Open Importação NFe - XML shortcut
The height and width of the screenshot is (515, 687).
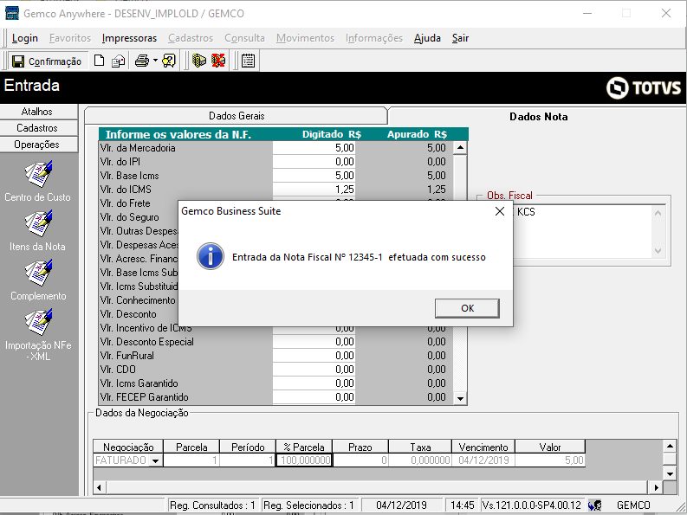point(38,321)
